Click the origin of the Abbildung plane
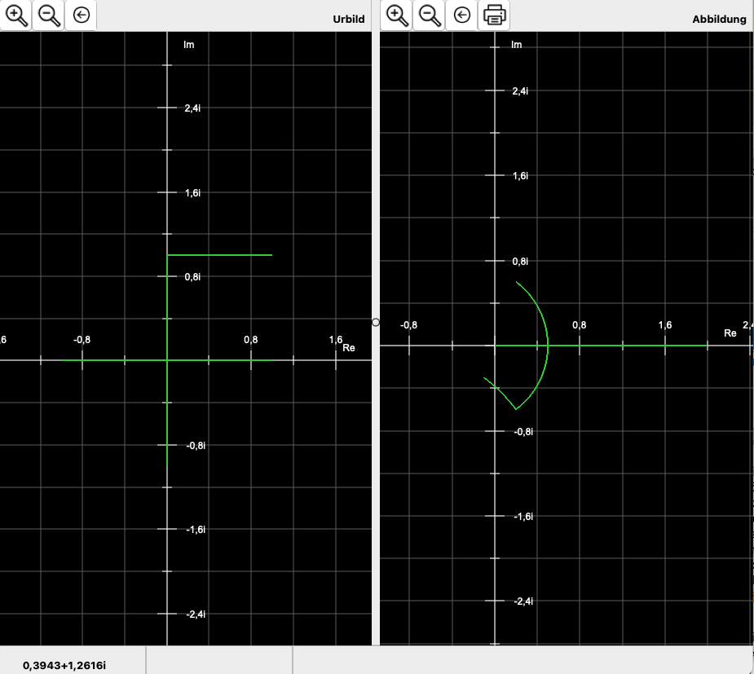Screen dimensions: 754x674 495,346
